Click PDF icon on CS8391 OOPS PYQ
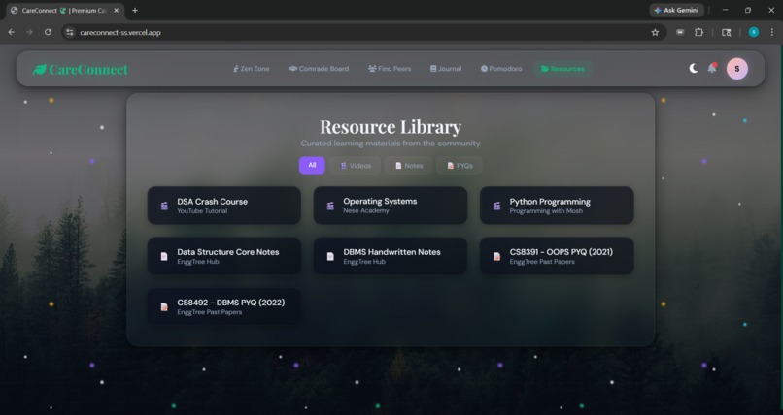This screenshot has width=783, height=415. [x=496, y=257]
